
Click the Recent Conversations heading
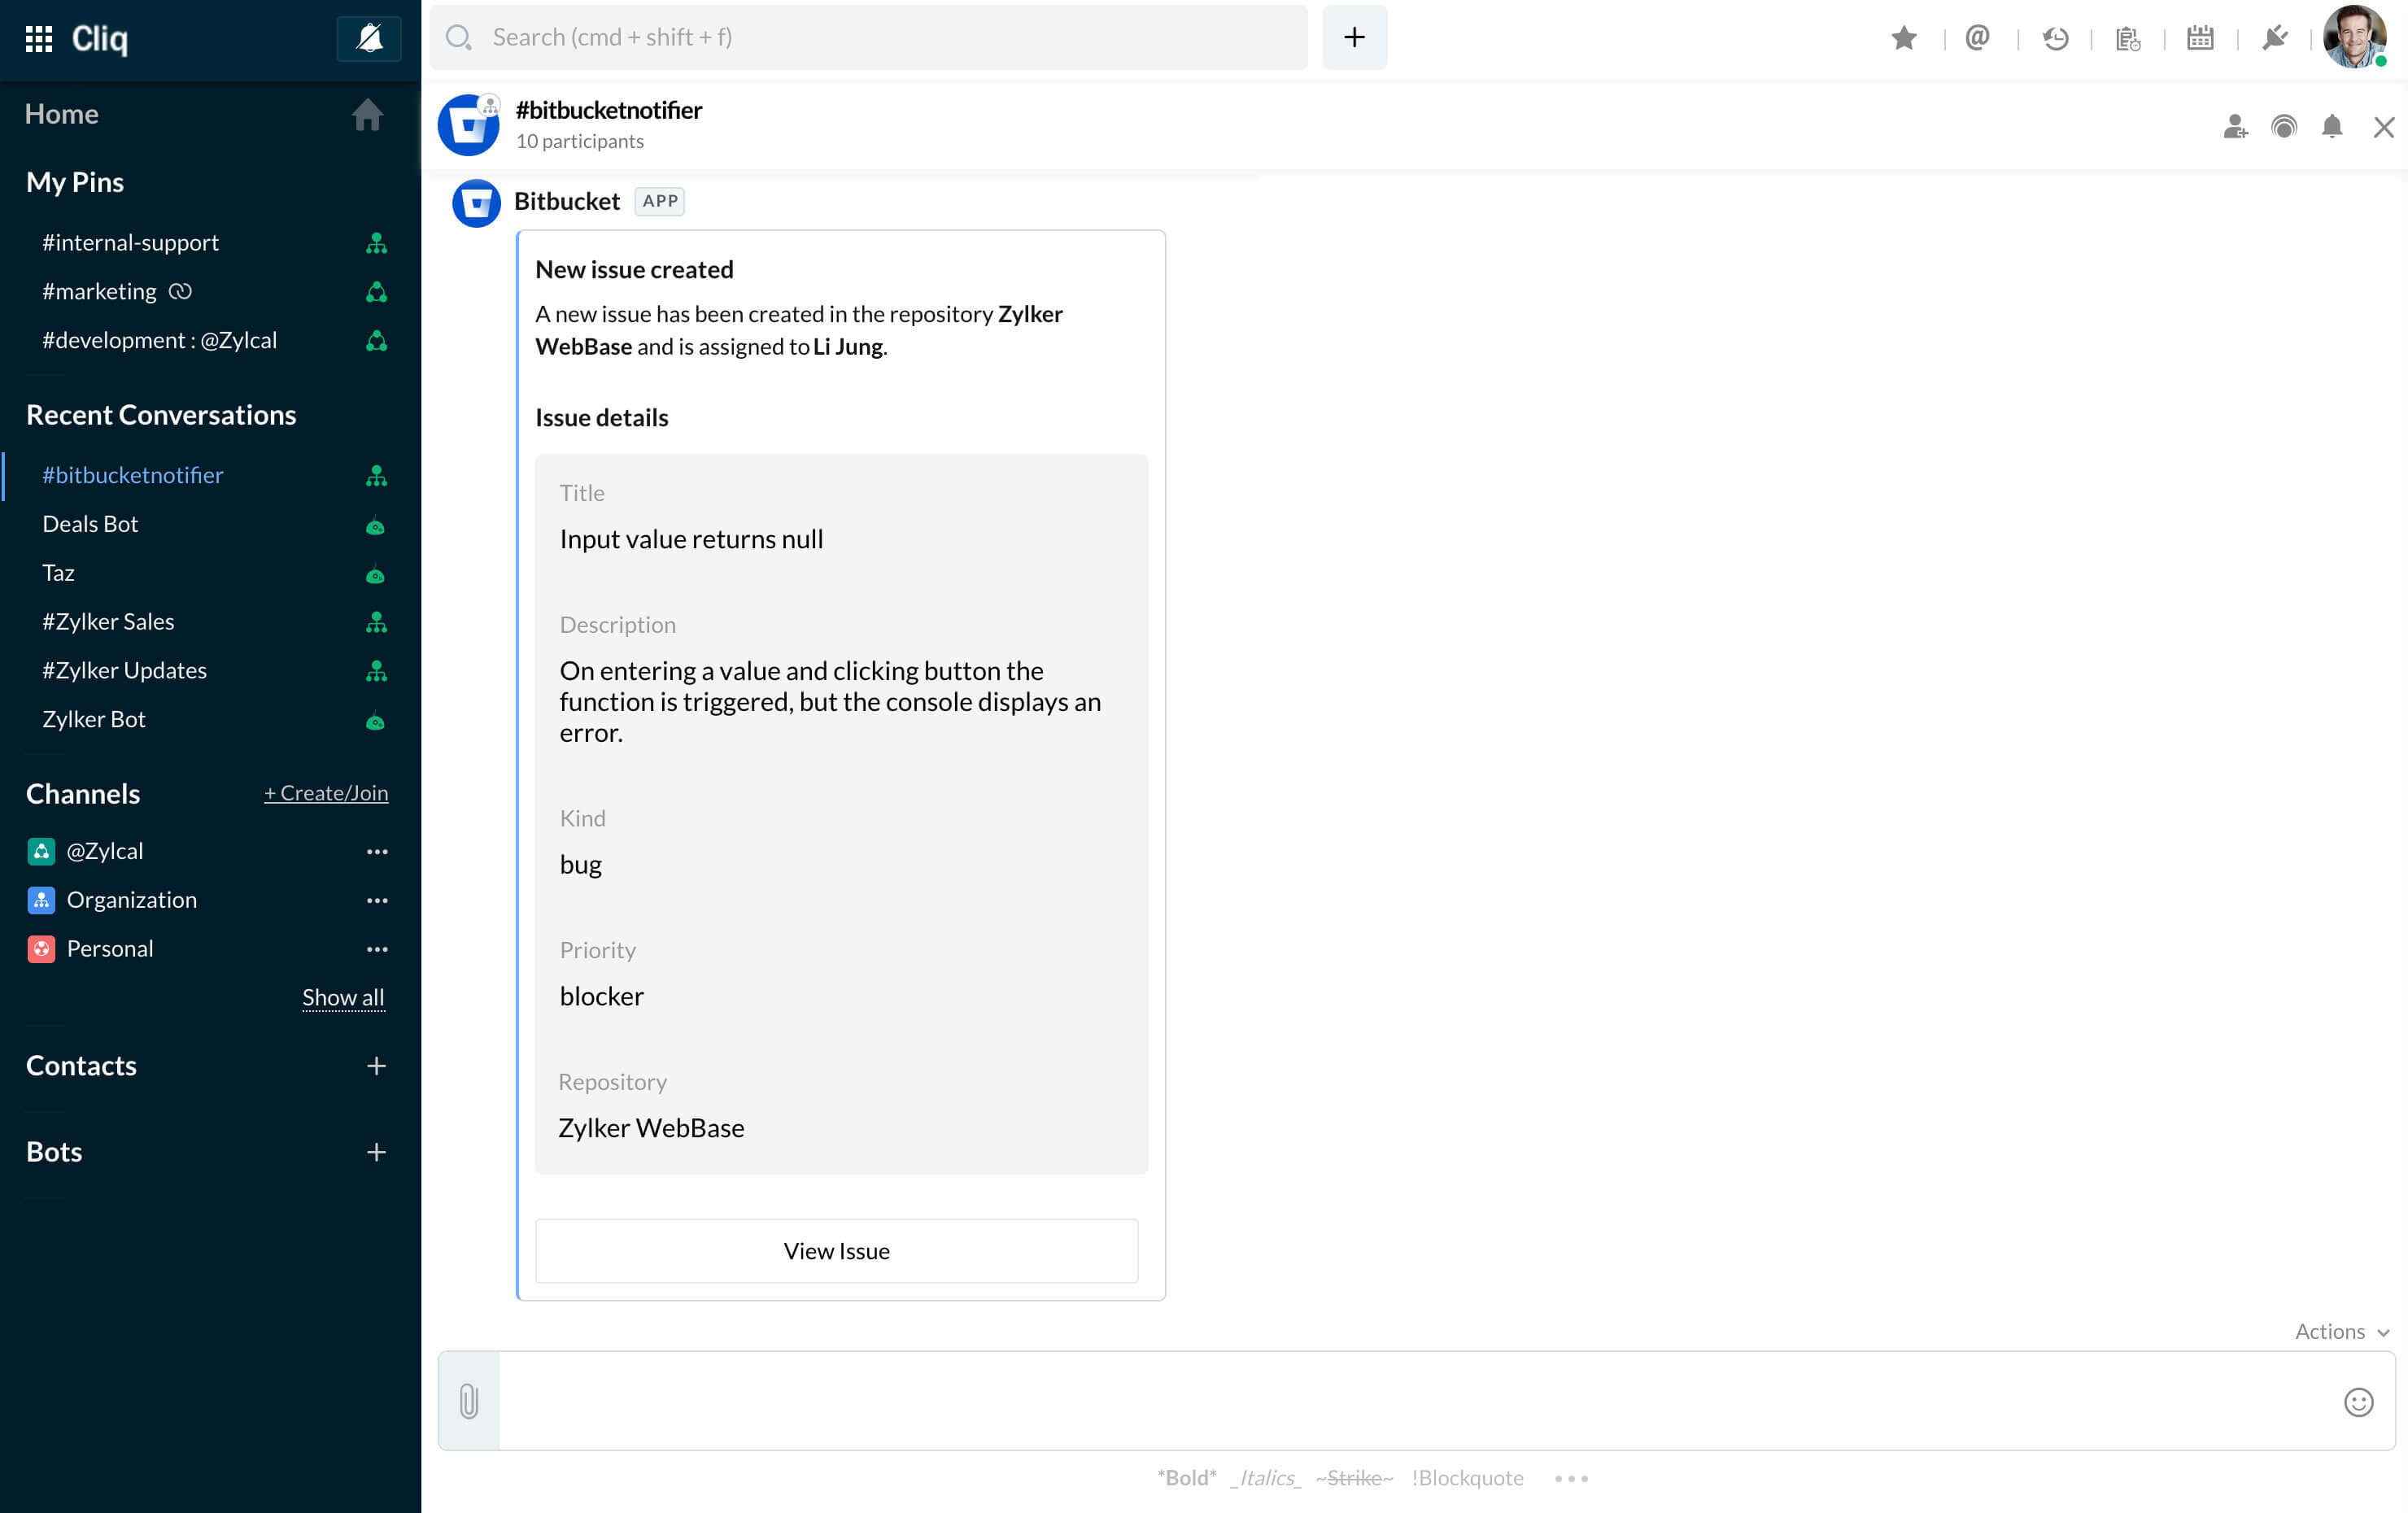pos(161,415)
